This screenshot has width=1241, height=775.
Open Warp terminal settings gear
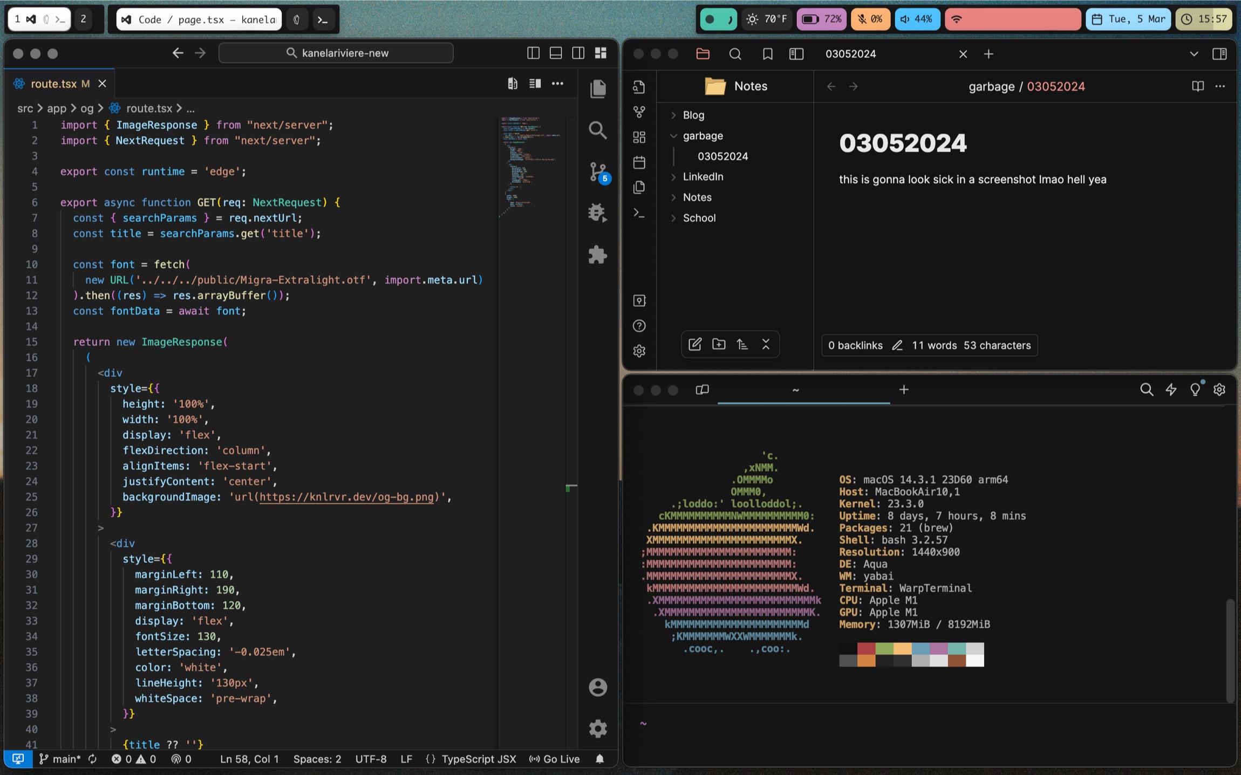coord(1220,389)
